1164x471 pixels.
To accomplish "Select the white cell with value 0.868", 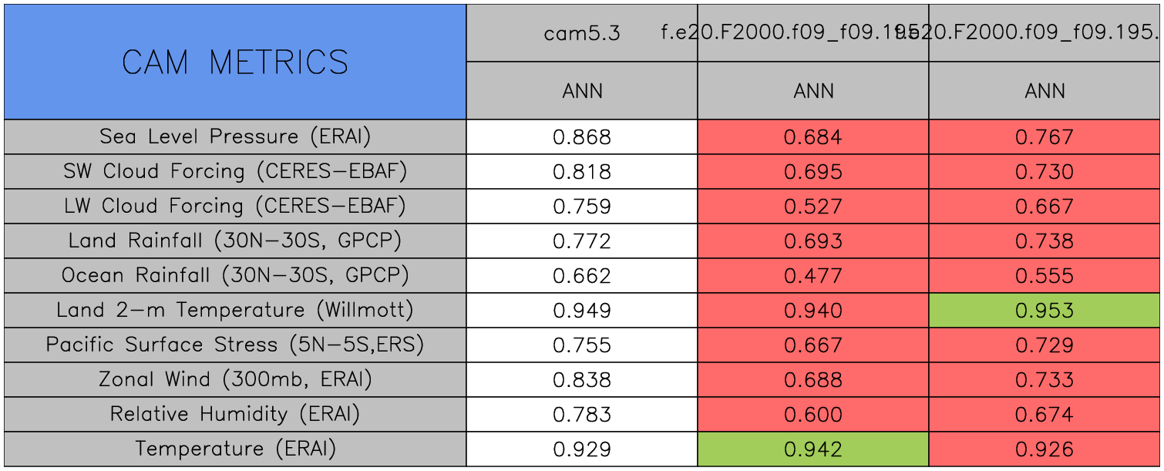I will point(582,137).
